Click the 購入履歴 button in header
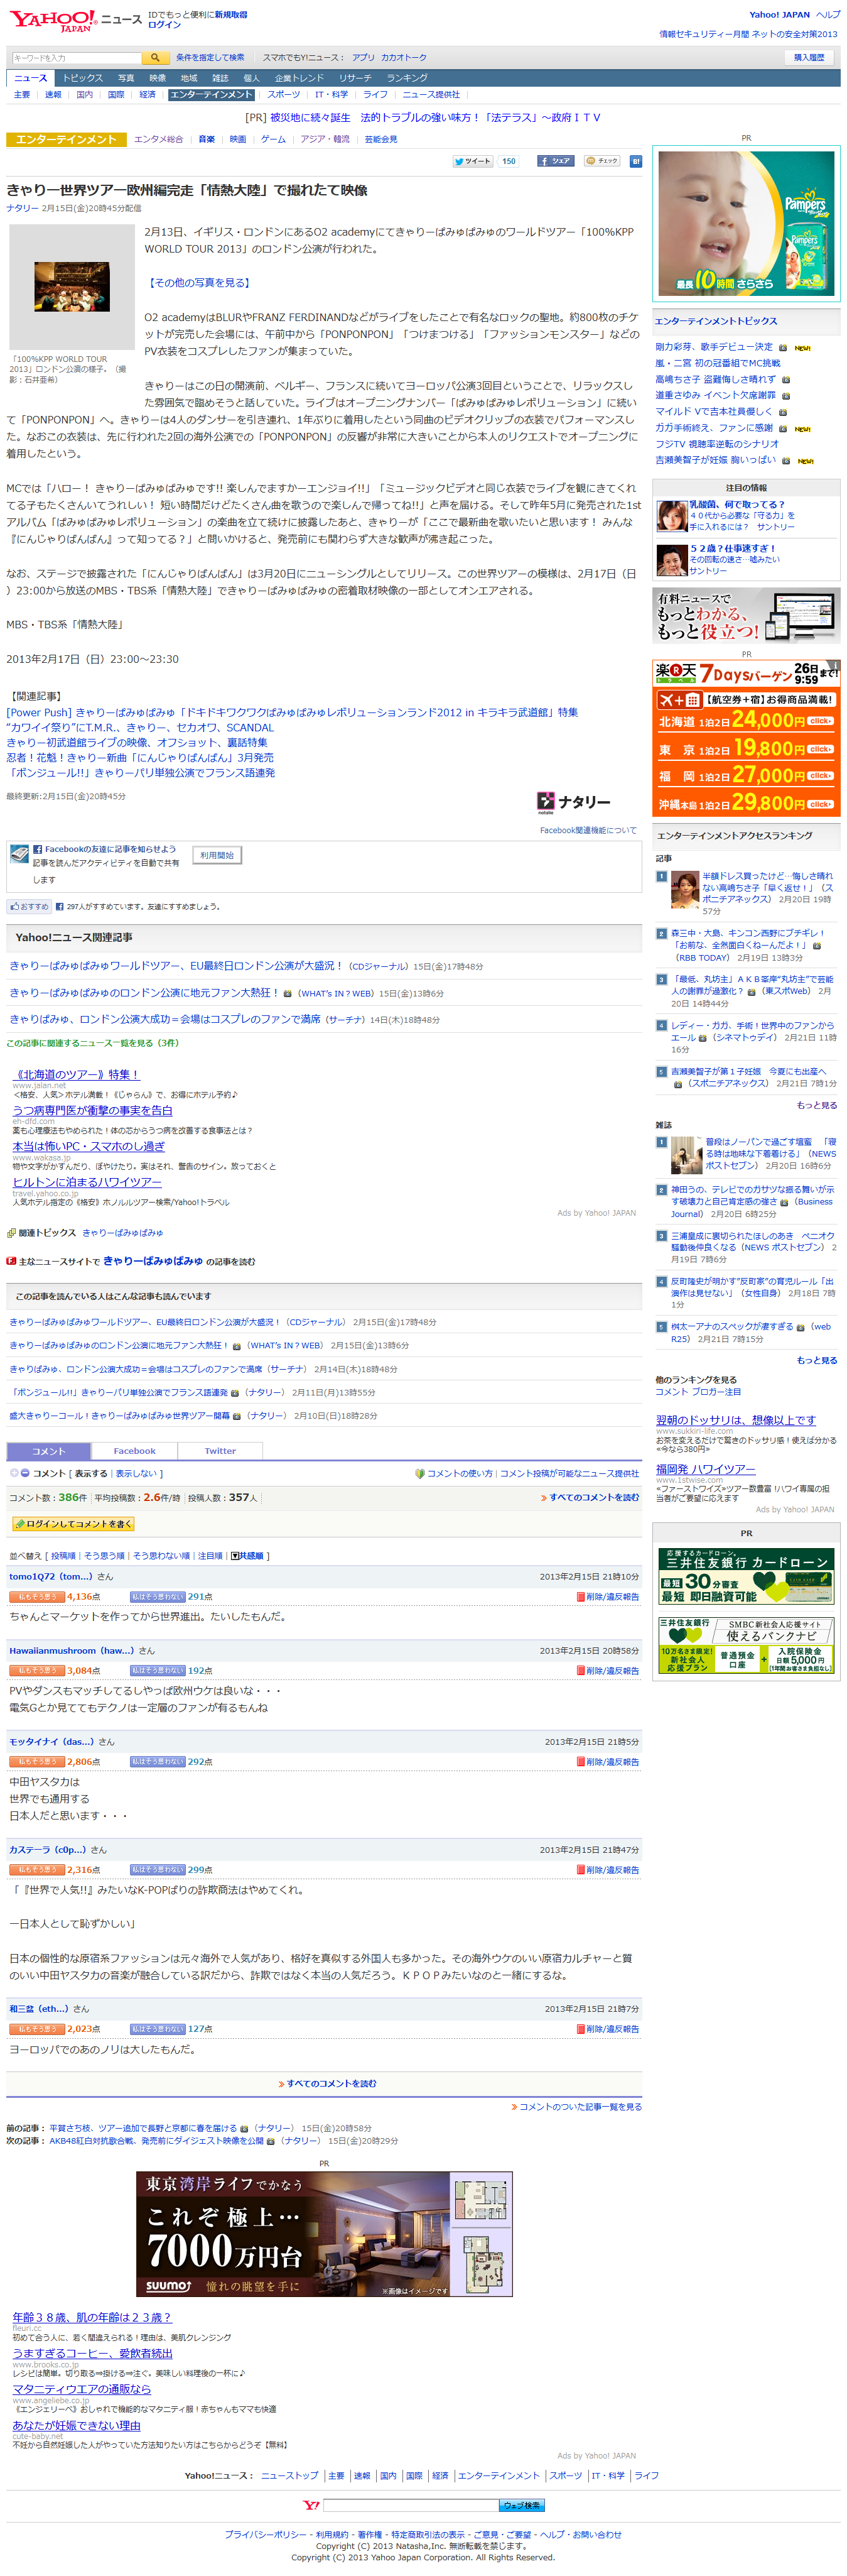The width and height of the screenshot is (847, 2576). click(809, 57)
